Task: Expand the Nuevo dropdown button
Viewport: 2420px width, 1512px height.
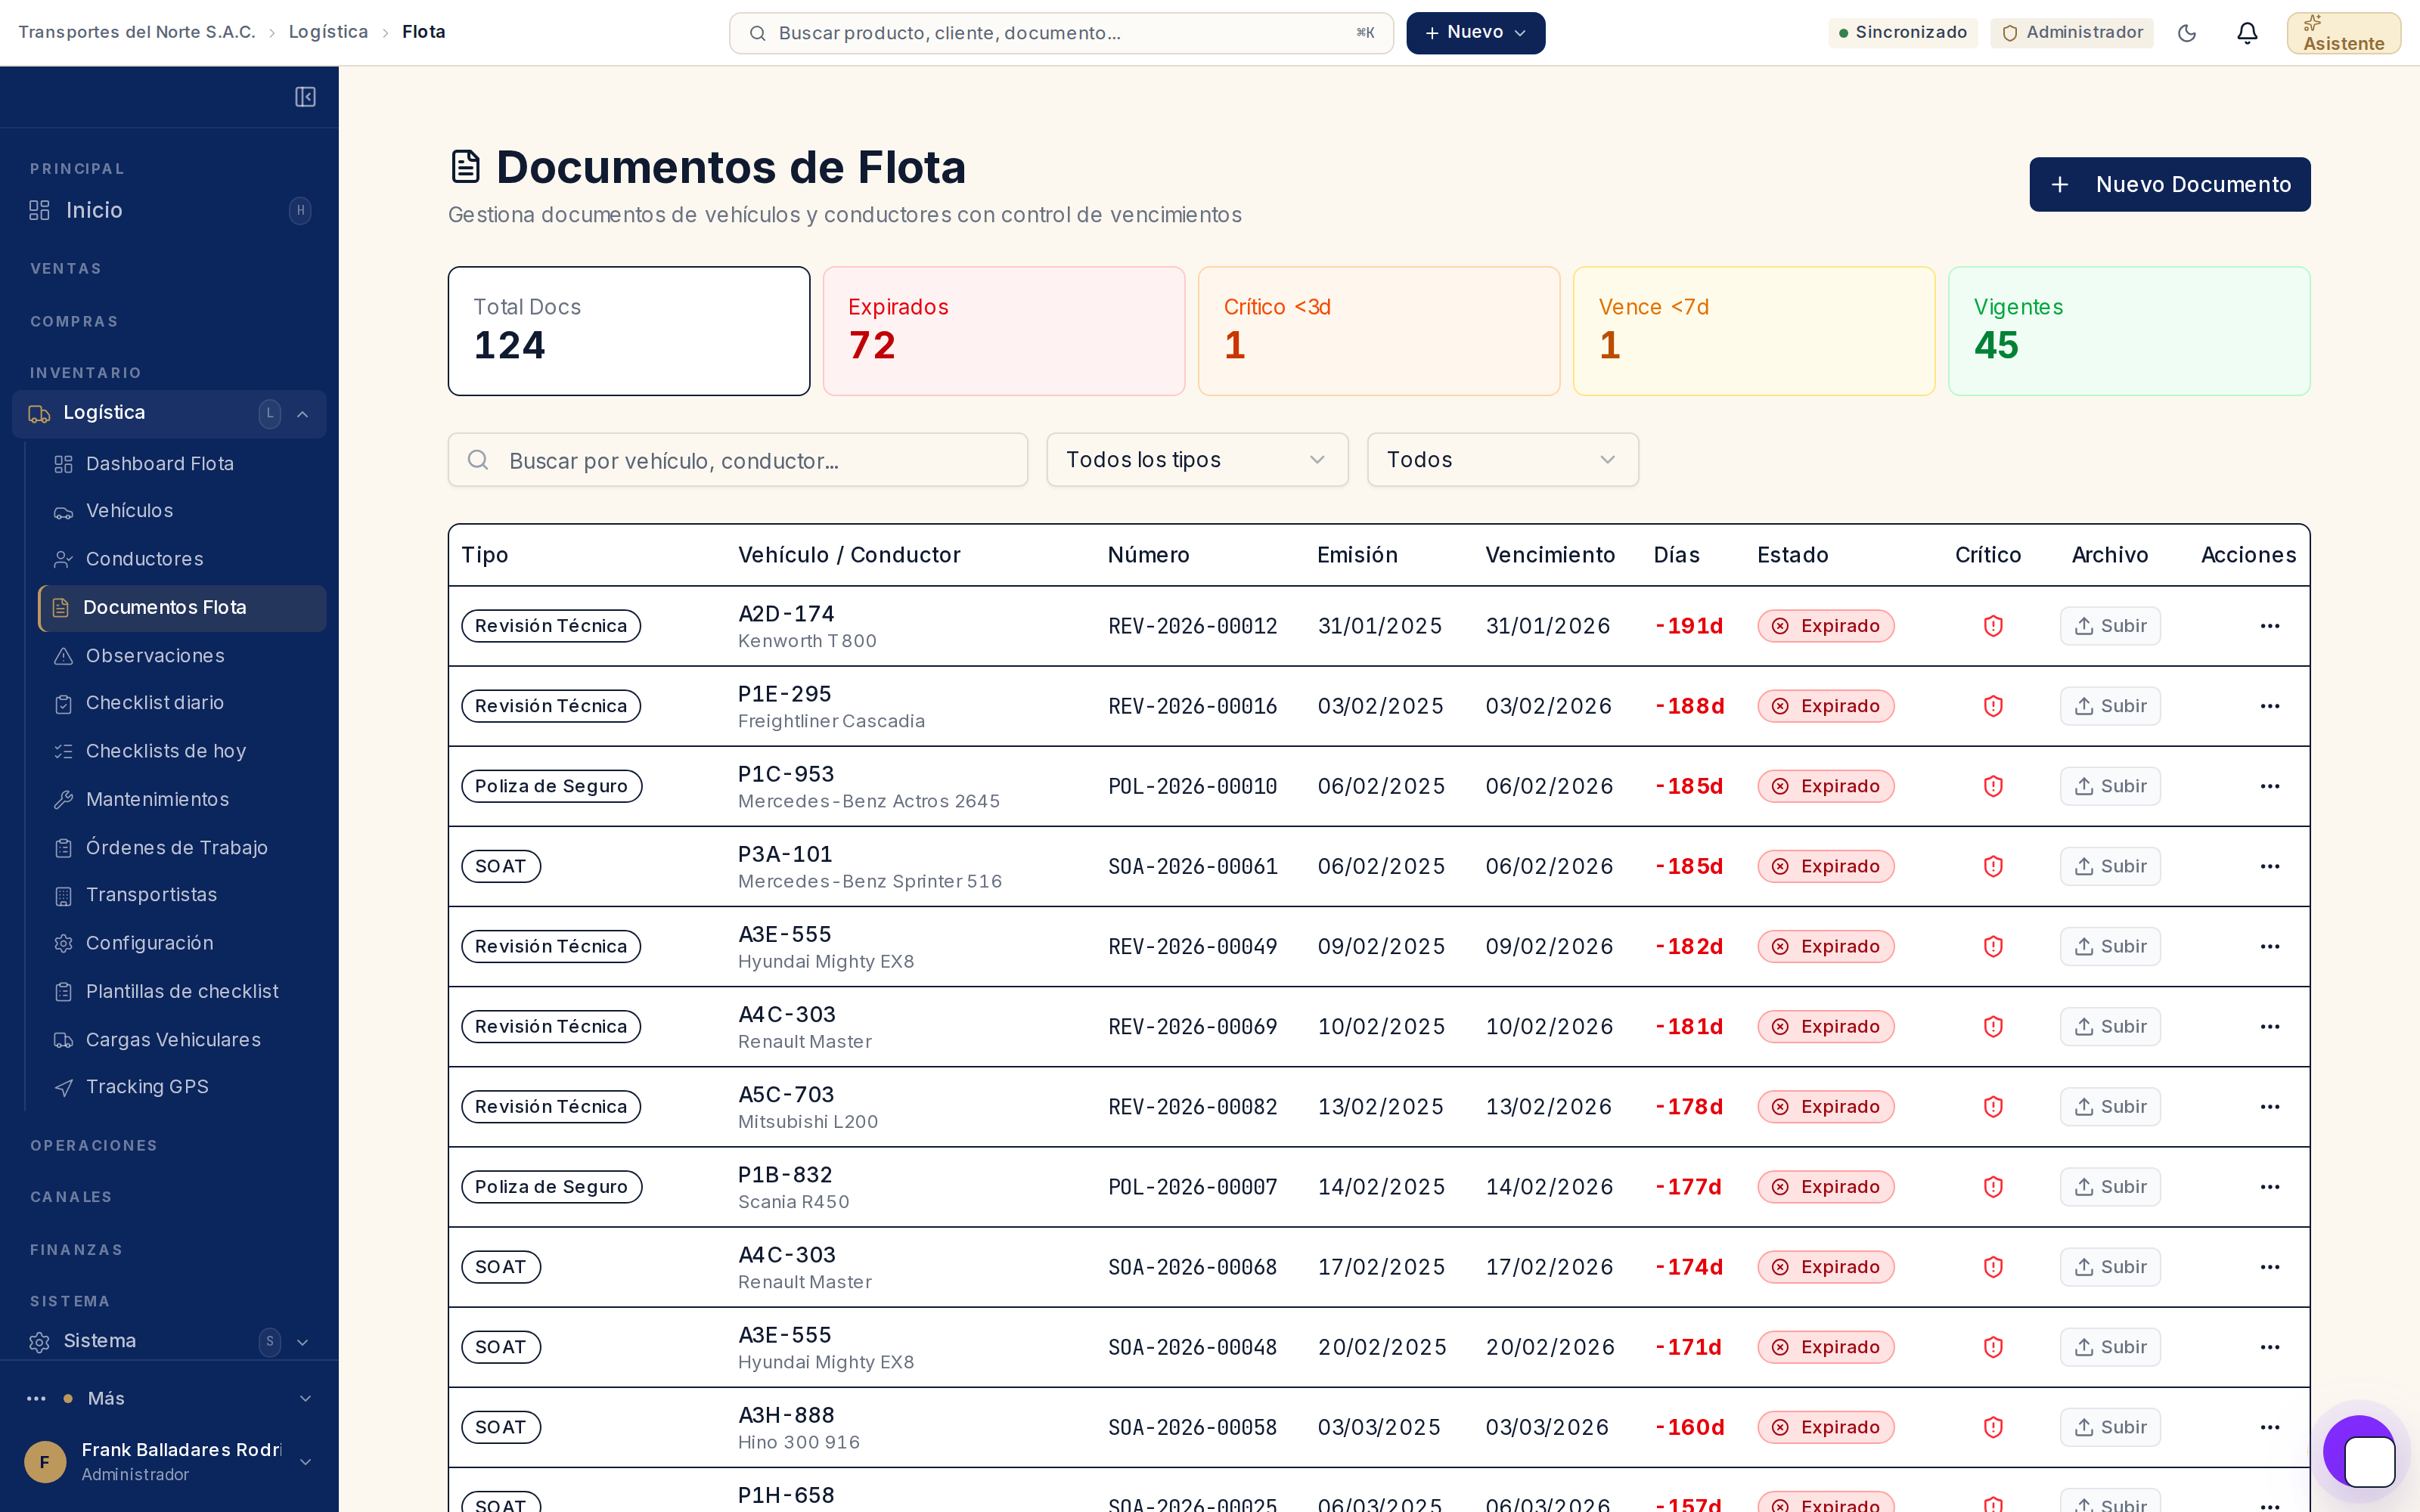Action: [x=1475, y=33]
